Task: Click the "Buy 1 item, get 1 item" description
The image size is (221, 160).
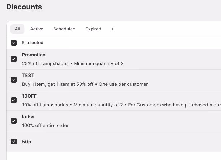Action: 85,84
